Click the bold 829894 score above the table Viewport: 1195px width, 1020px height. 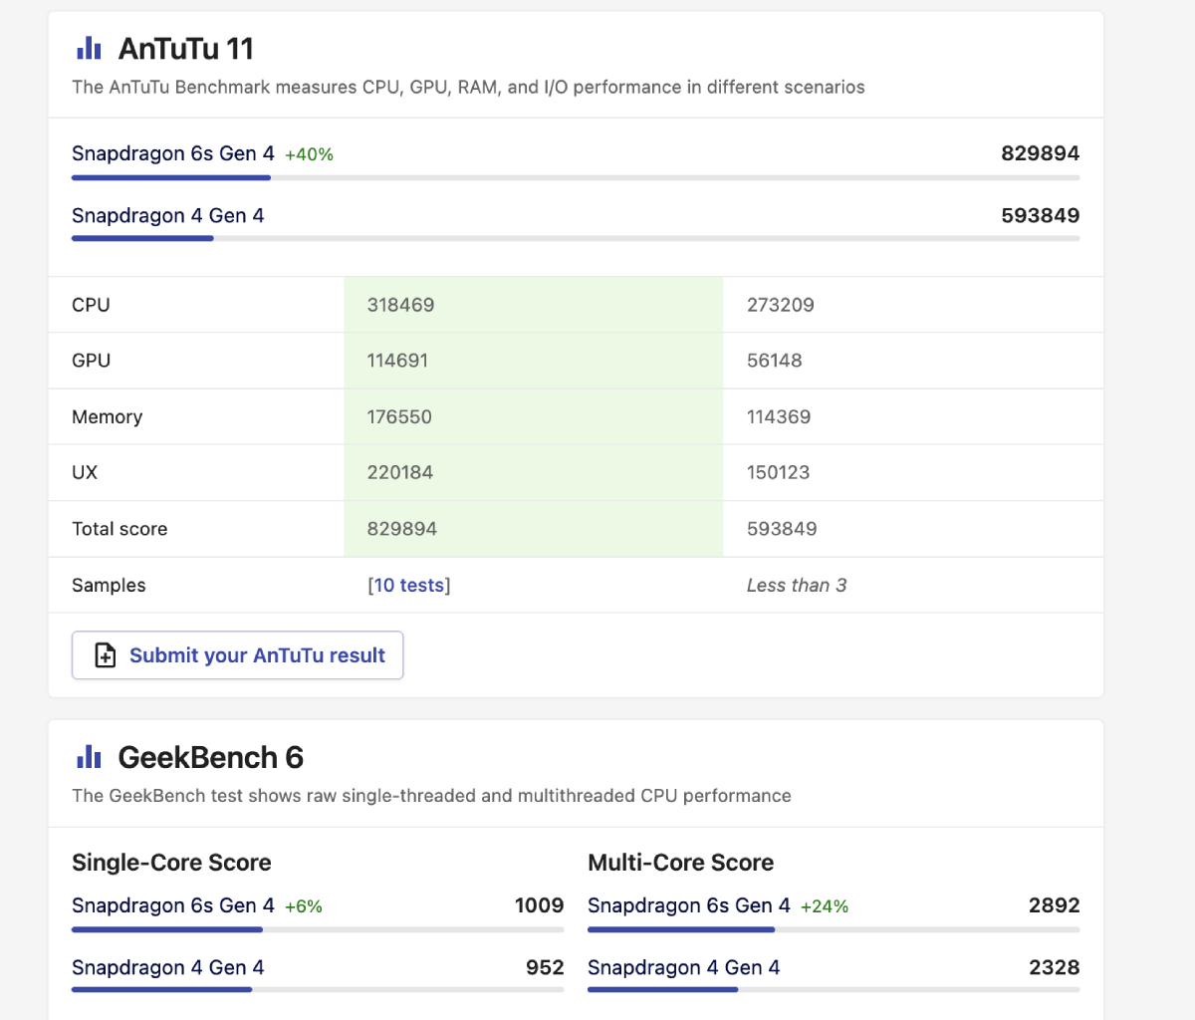point(1041,153)
